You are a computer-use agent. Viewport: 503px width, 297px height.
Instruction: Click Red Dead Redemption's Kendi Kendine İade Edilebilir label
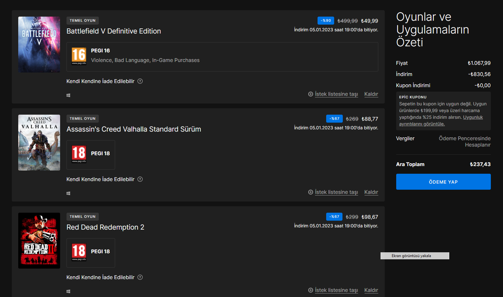click(x=100, y=277)
